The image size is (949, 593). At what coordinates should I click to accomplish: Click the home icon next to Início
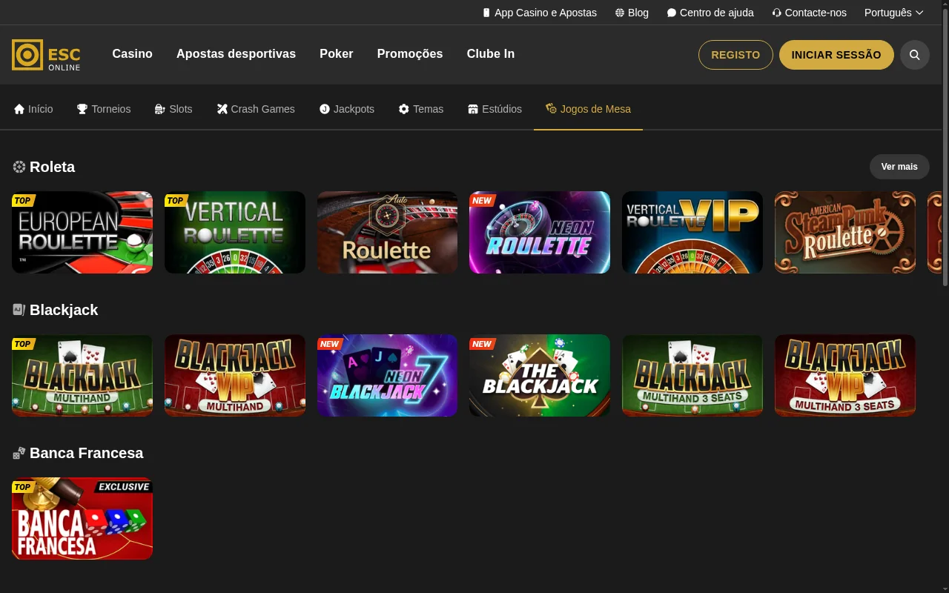pos(19,109)
